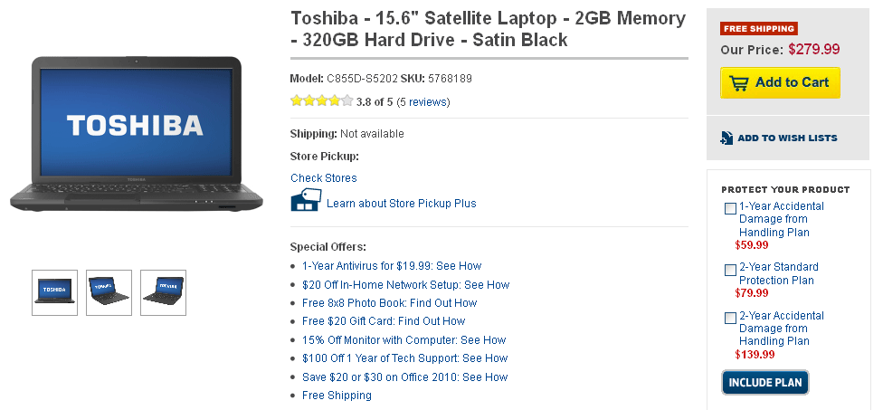Select the first laptop thumbnail
The width and height of the screenshot is (883, 410).
tap(54, 292)
